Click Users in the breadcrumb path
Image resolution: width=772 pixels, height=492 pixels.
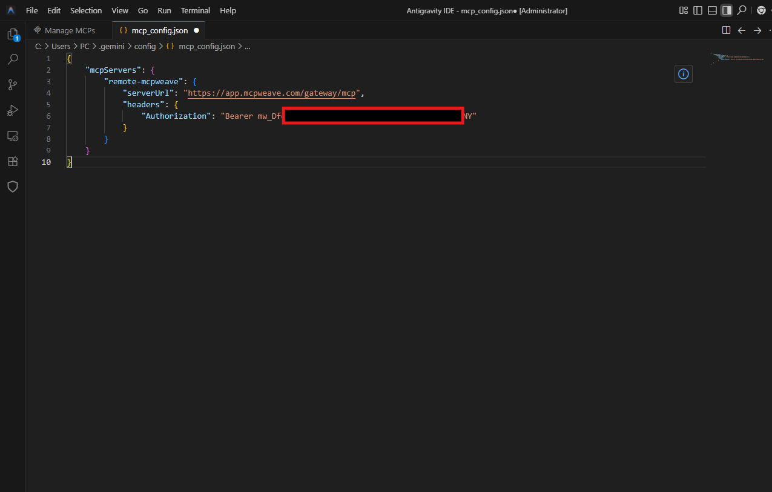click(61, 46)
